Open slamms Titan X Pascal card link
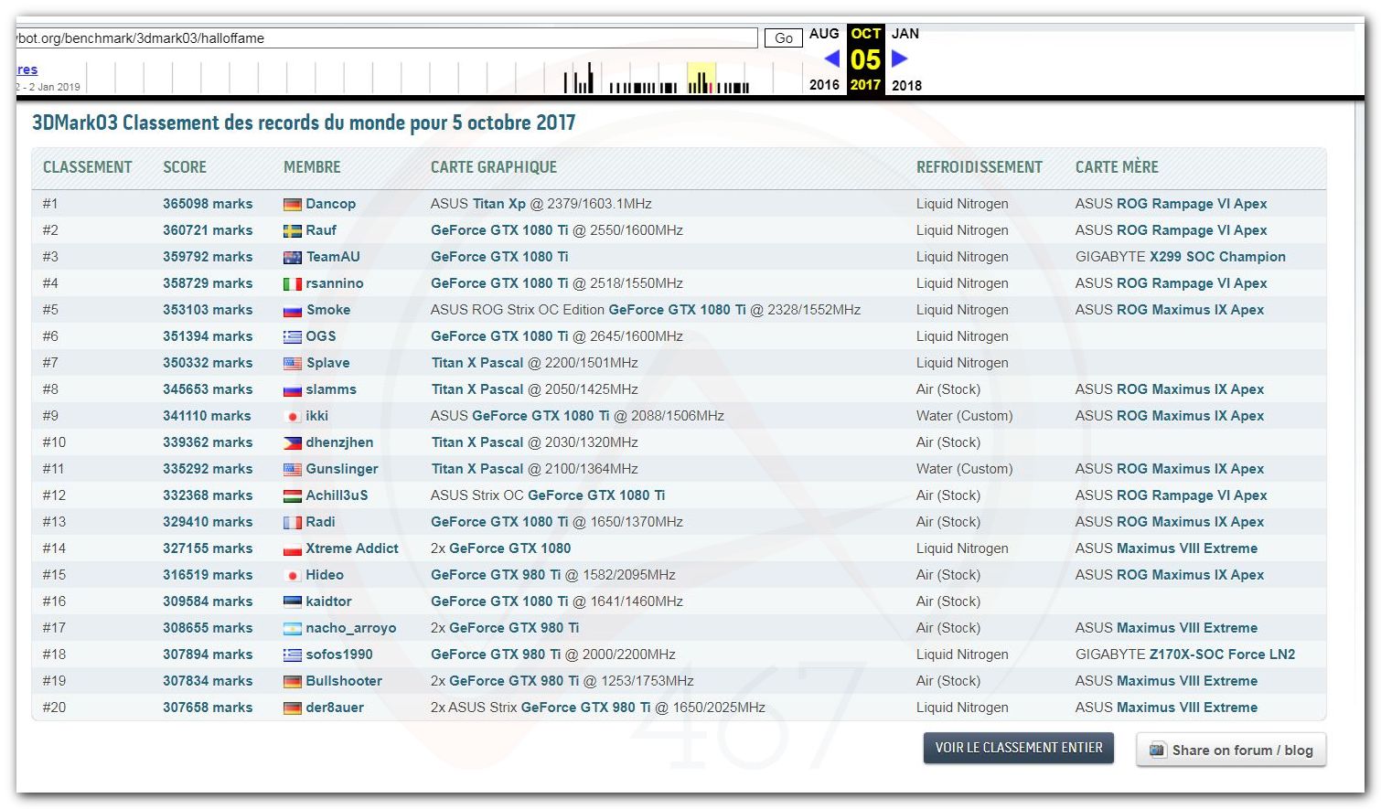The width and height of the screenshot is (1381, 809). pyautogui.click(x=477, y=389)
